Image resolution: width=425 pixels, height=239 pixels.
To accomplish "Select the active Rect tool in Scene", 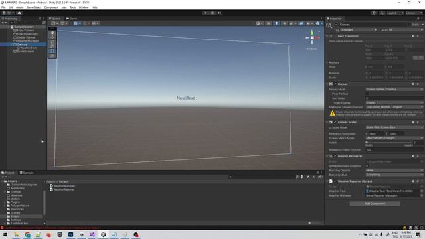I will 52,51.
